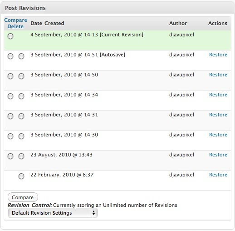Screen dimensions: 235x231
Task: Select left radio for 23 August revision
Action: [10, 156]
